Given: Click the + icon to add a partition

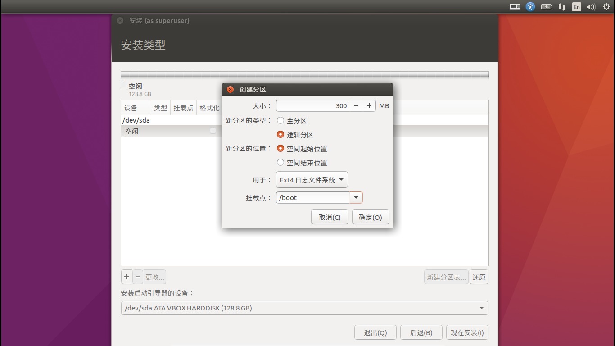Looking at the screenshot, I should 127,277.
